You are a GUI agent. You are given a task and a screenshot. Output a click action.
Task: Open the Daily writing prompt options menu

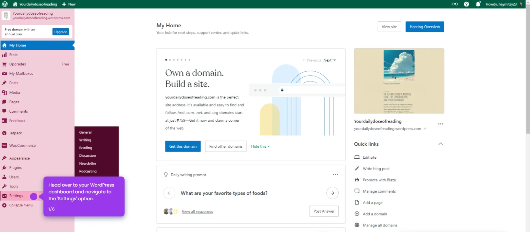click(x=335, y=175)
